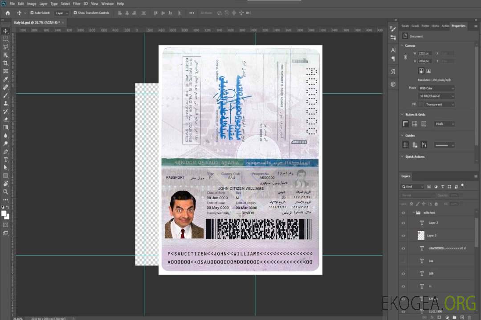Select the Frame tool

click(5, 71)
